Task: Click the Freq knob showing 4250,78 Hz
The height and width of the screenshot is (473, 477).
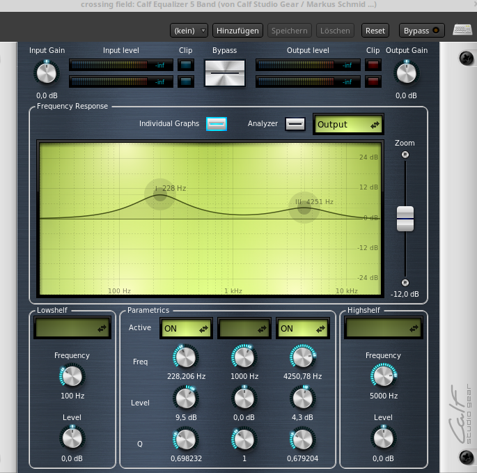Action: point(303,357)
